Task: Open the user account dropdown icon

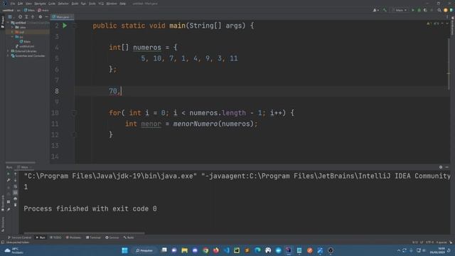Action: coord(376,10)
